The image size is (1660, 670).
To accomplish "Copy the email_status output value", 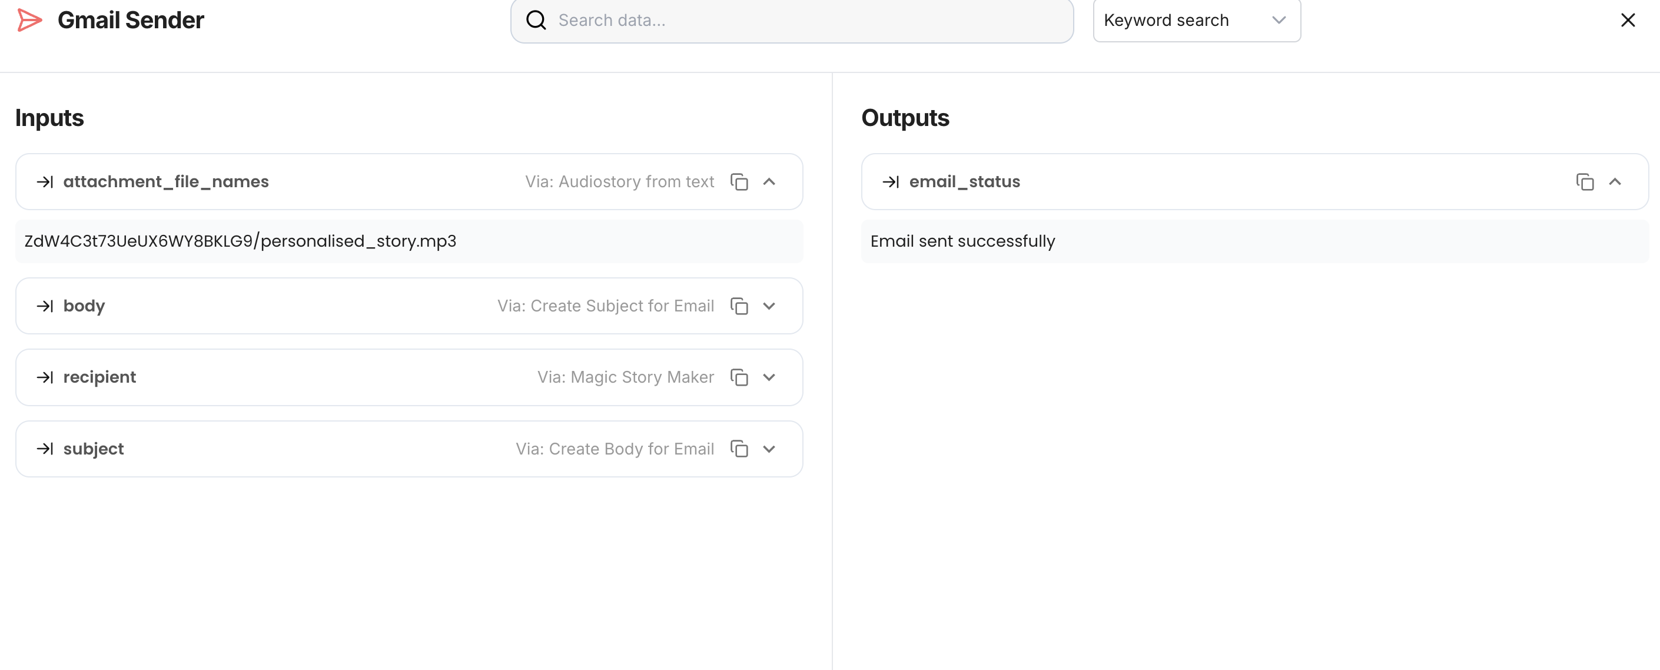I will coord(1585,182).
